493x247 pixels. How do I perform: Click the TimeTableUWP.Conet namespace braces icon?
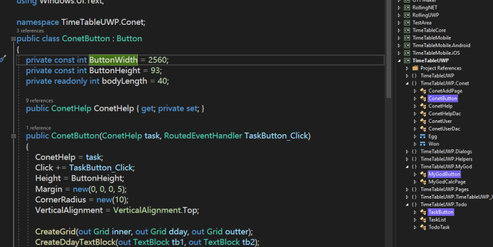pos(415,83)
